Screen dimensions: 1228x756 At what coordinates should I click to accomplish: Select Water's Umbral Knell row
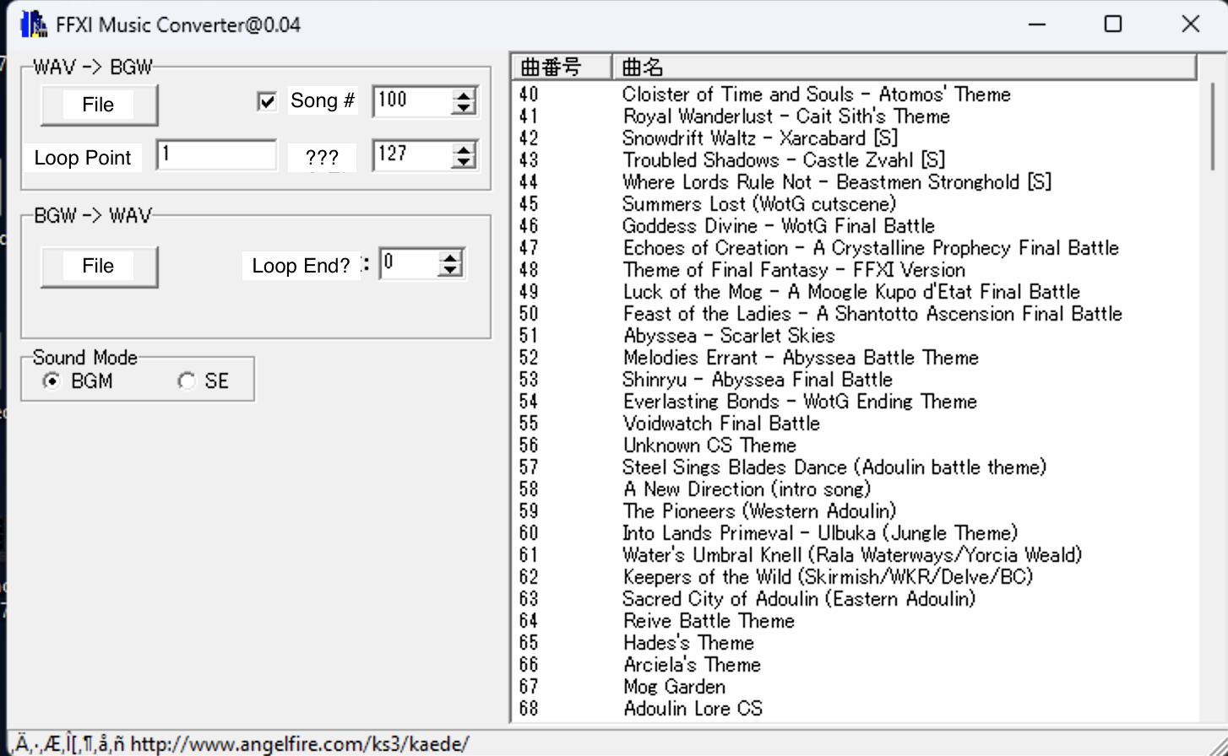click(856, 555)
